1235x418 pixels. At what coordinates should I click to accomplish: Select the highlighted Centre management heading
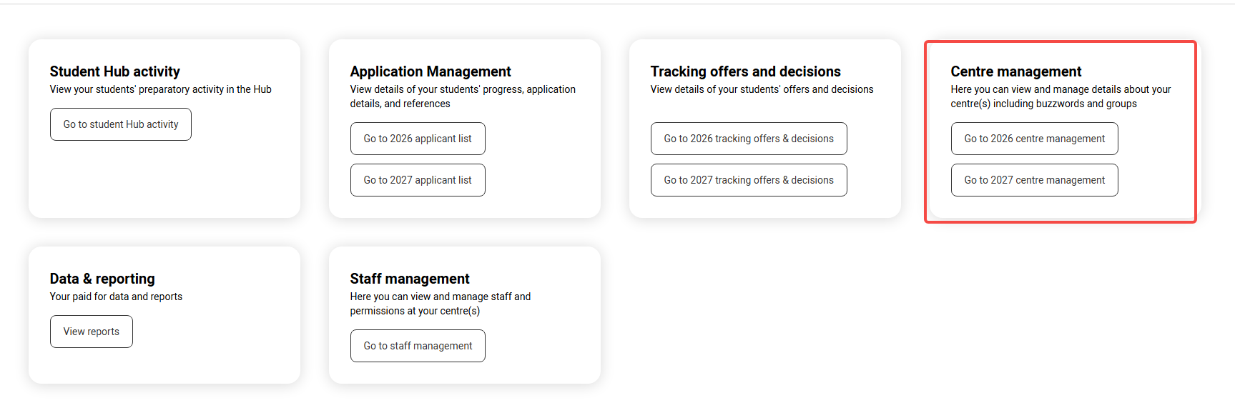pyautogui.click(x=1016, y=71)
